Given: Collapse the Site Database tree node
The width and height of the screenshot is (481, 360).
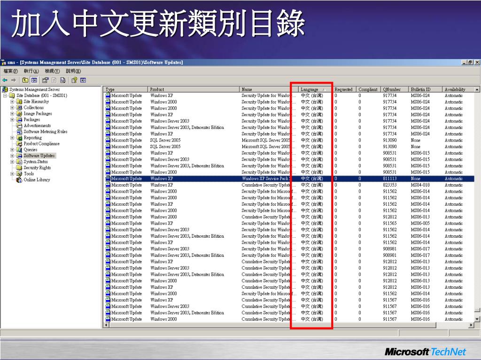Looking at the screenshot, I should click(x=5, y=96).
